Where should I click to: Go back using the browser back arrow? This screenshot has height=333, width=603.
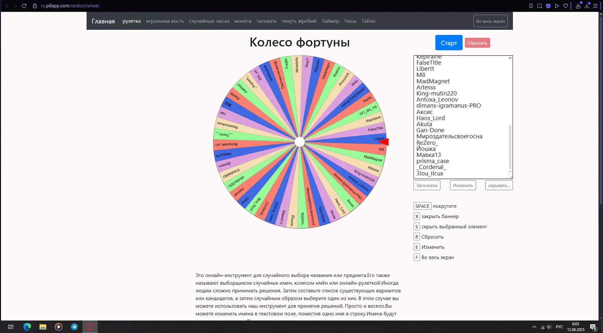coord(7,6)
